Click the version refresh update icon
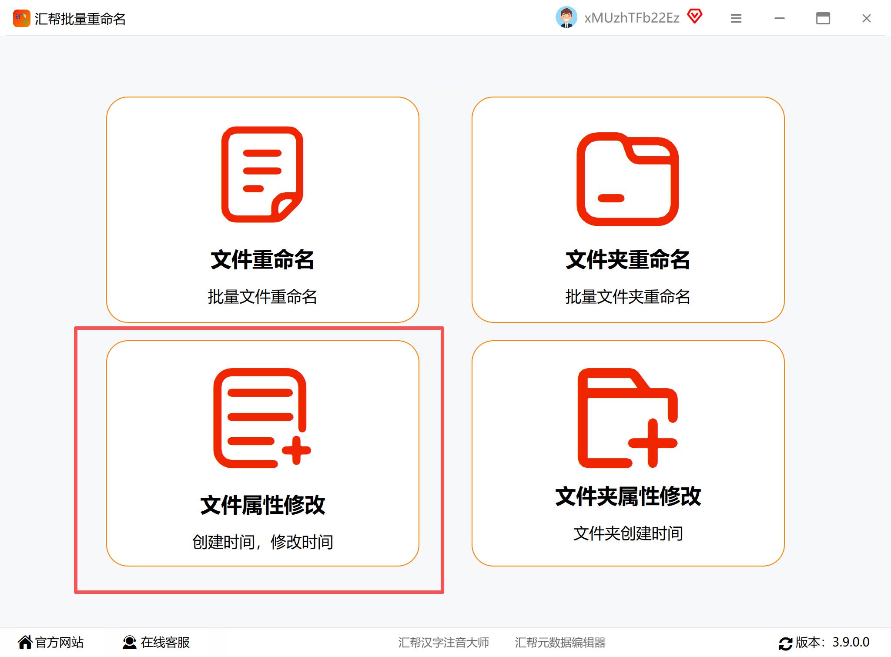This screenshot has width=891, height=657. tap(785, 643)
